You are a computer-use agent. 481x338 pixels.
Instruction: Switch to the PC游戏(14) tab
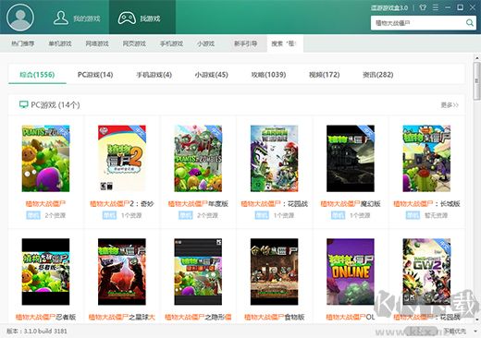95,75
